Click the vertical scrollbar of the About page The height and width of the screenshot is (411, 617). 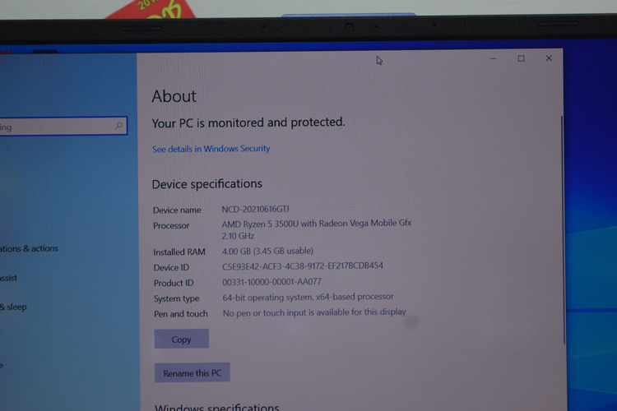[x=563, y=230]
